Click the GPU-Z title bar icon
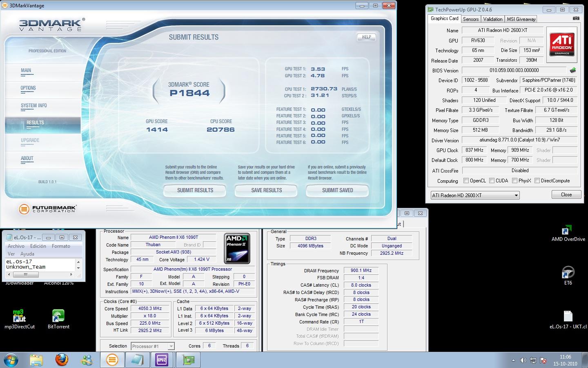Screen dimensions: 588x368 click(x=431, y=9)
